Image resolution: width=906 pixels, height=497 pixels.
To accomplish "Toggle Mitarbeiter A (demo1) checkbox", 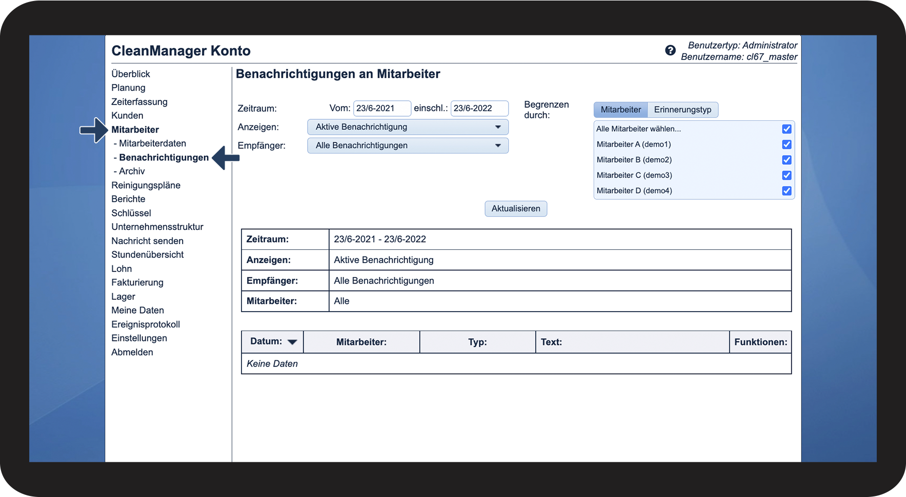I will point(786,144).
